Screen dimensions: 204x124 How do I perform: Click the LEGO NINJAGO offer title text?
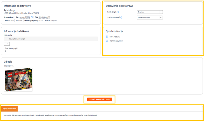(21, 13)
